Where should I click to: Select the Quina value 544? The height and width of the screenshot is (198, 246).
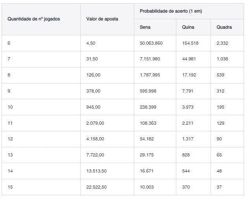click(x=186, y=171)
